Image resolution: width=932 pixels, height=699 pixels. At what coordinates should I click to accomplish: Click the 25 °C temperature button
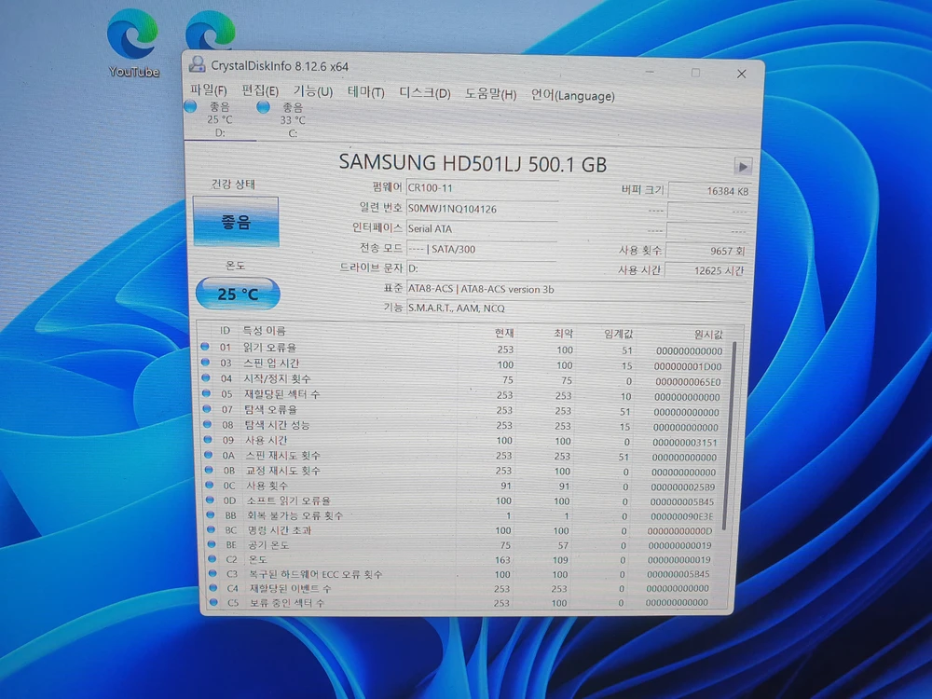[238, 294]
